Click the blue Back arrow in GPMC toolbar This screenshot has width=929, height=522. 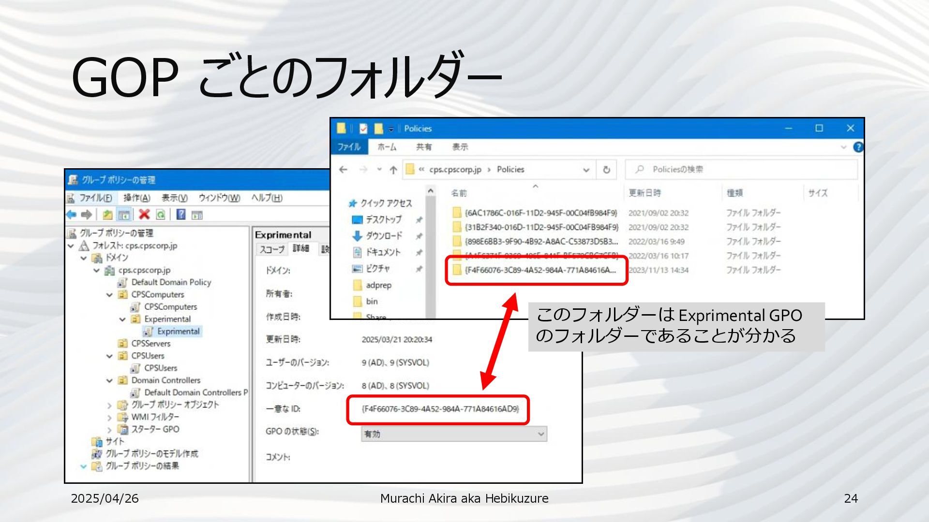(72, 215)
